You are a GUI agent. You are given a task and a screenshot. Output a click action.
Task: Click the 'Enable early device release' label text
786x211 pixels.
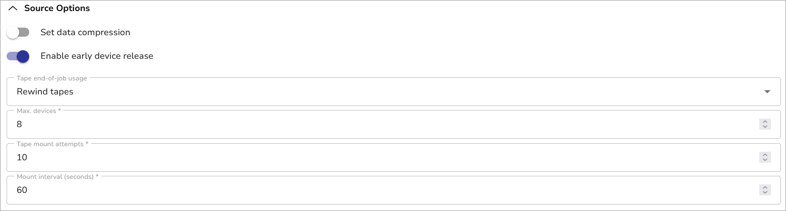pyautogui.click(x=97, y=56)
